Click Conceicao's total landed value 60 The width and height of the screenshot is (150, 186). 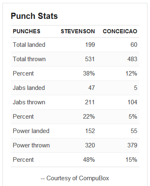[134, 45]
